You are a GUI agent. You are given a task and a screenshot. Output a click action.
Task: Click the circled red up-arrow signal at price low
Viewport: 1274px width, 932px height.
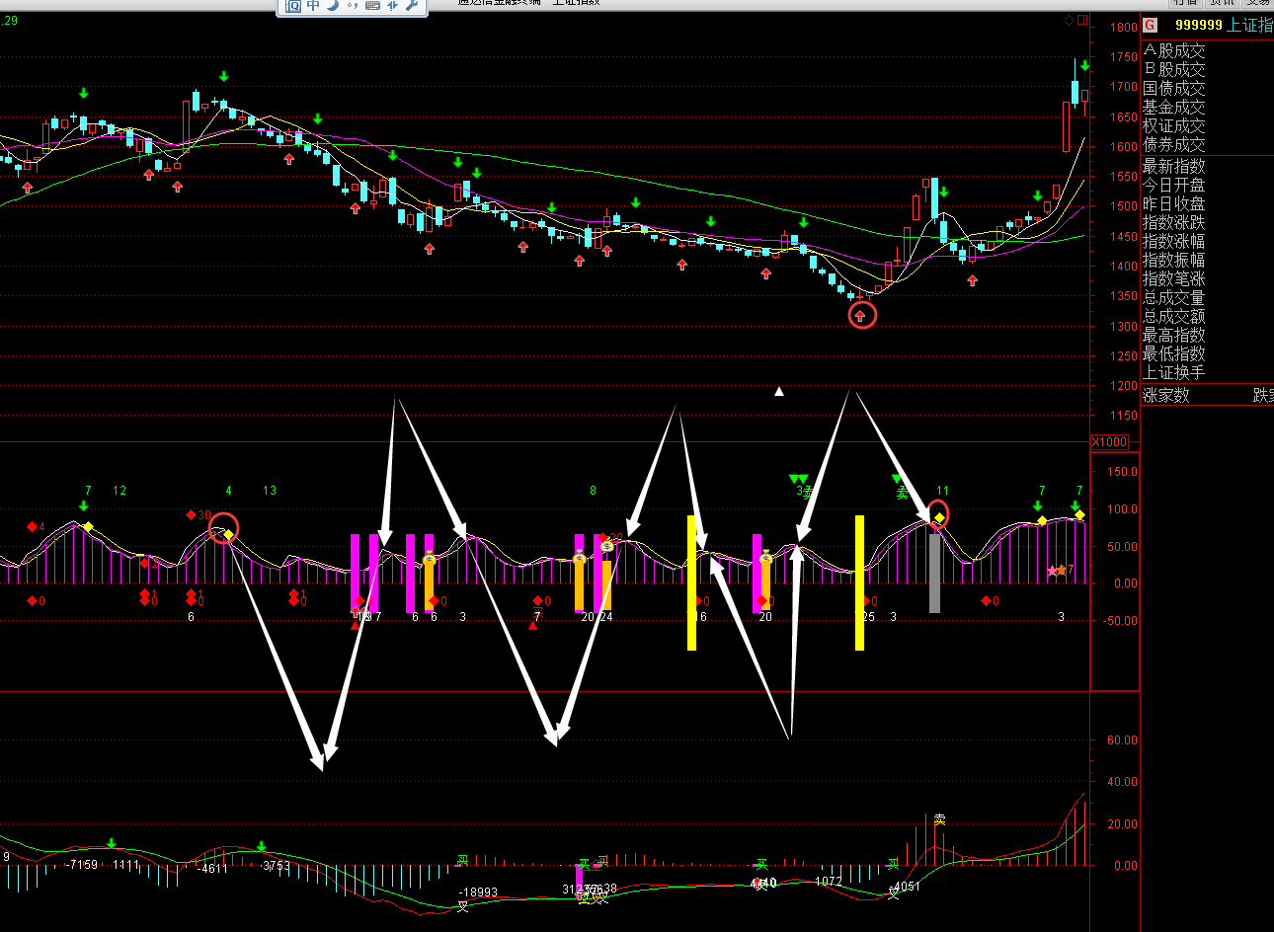[x=862, y=316]
